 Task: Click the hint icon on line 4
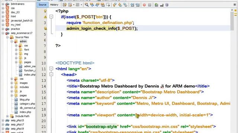pyautogui.click(x=45, y=28)
